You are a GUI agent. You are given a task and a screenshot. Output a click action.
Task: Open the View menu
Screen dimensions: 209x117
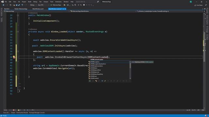(x=14, y=2)
